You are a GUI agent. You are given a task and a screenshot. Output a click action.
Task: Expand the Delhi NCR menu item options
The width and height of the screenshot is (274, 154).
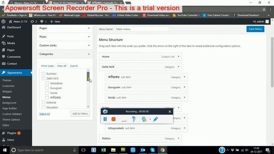coord(179,67)
